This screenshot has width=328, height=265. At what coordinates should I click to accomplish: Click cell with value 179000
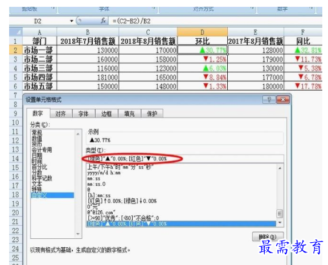click(x=256, y=59)
